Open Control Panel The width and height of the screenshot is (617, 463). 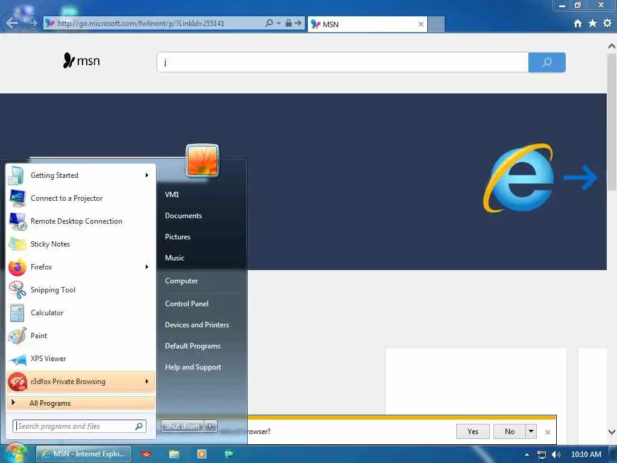pos(187,304)
